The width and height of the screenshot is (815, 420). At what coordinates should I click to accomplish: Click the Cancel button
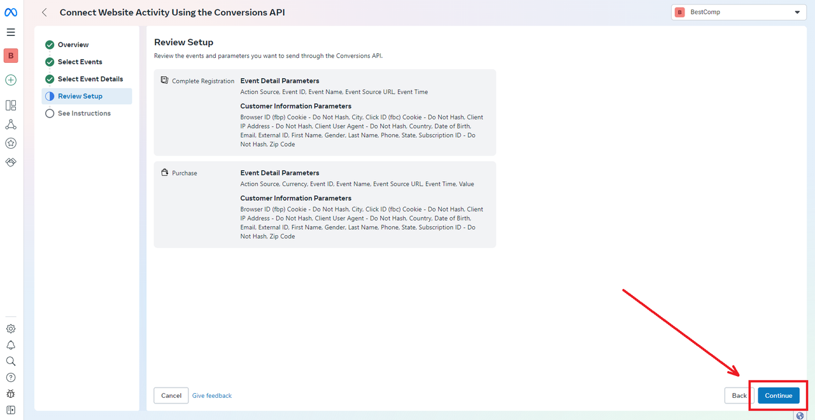(x=171, y=395)
